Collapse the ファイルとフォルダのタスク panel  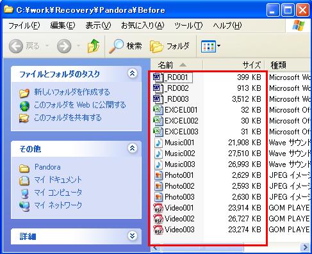coord(132,74)
